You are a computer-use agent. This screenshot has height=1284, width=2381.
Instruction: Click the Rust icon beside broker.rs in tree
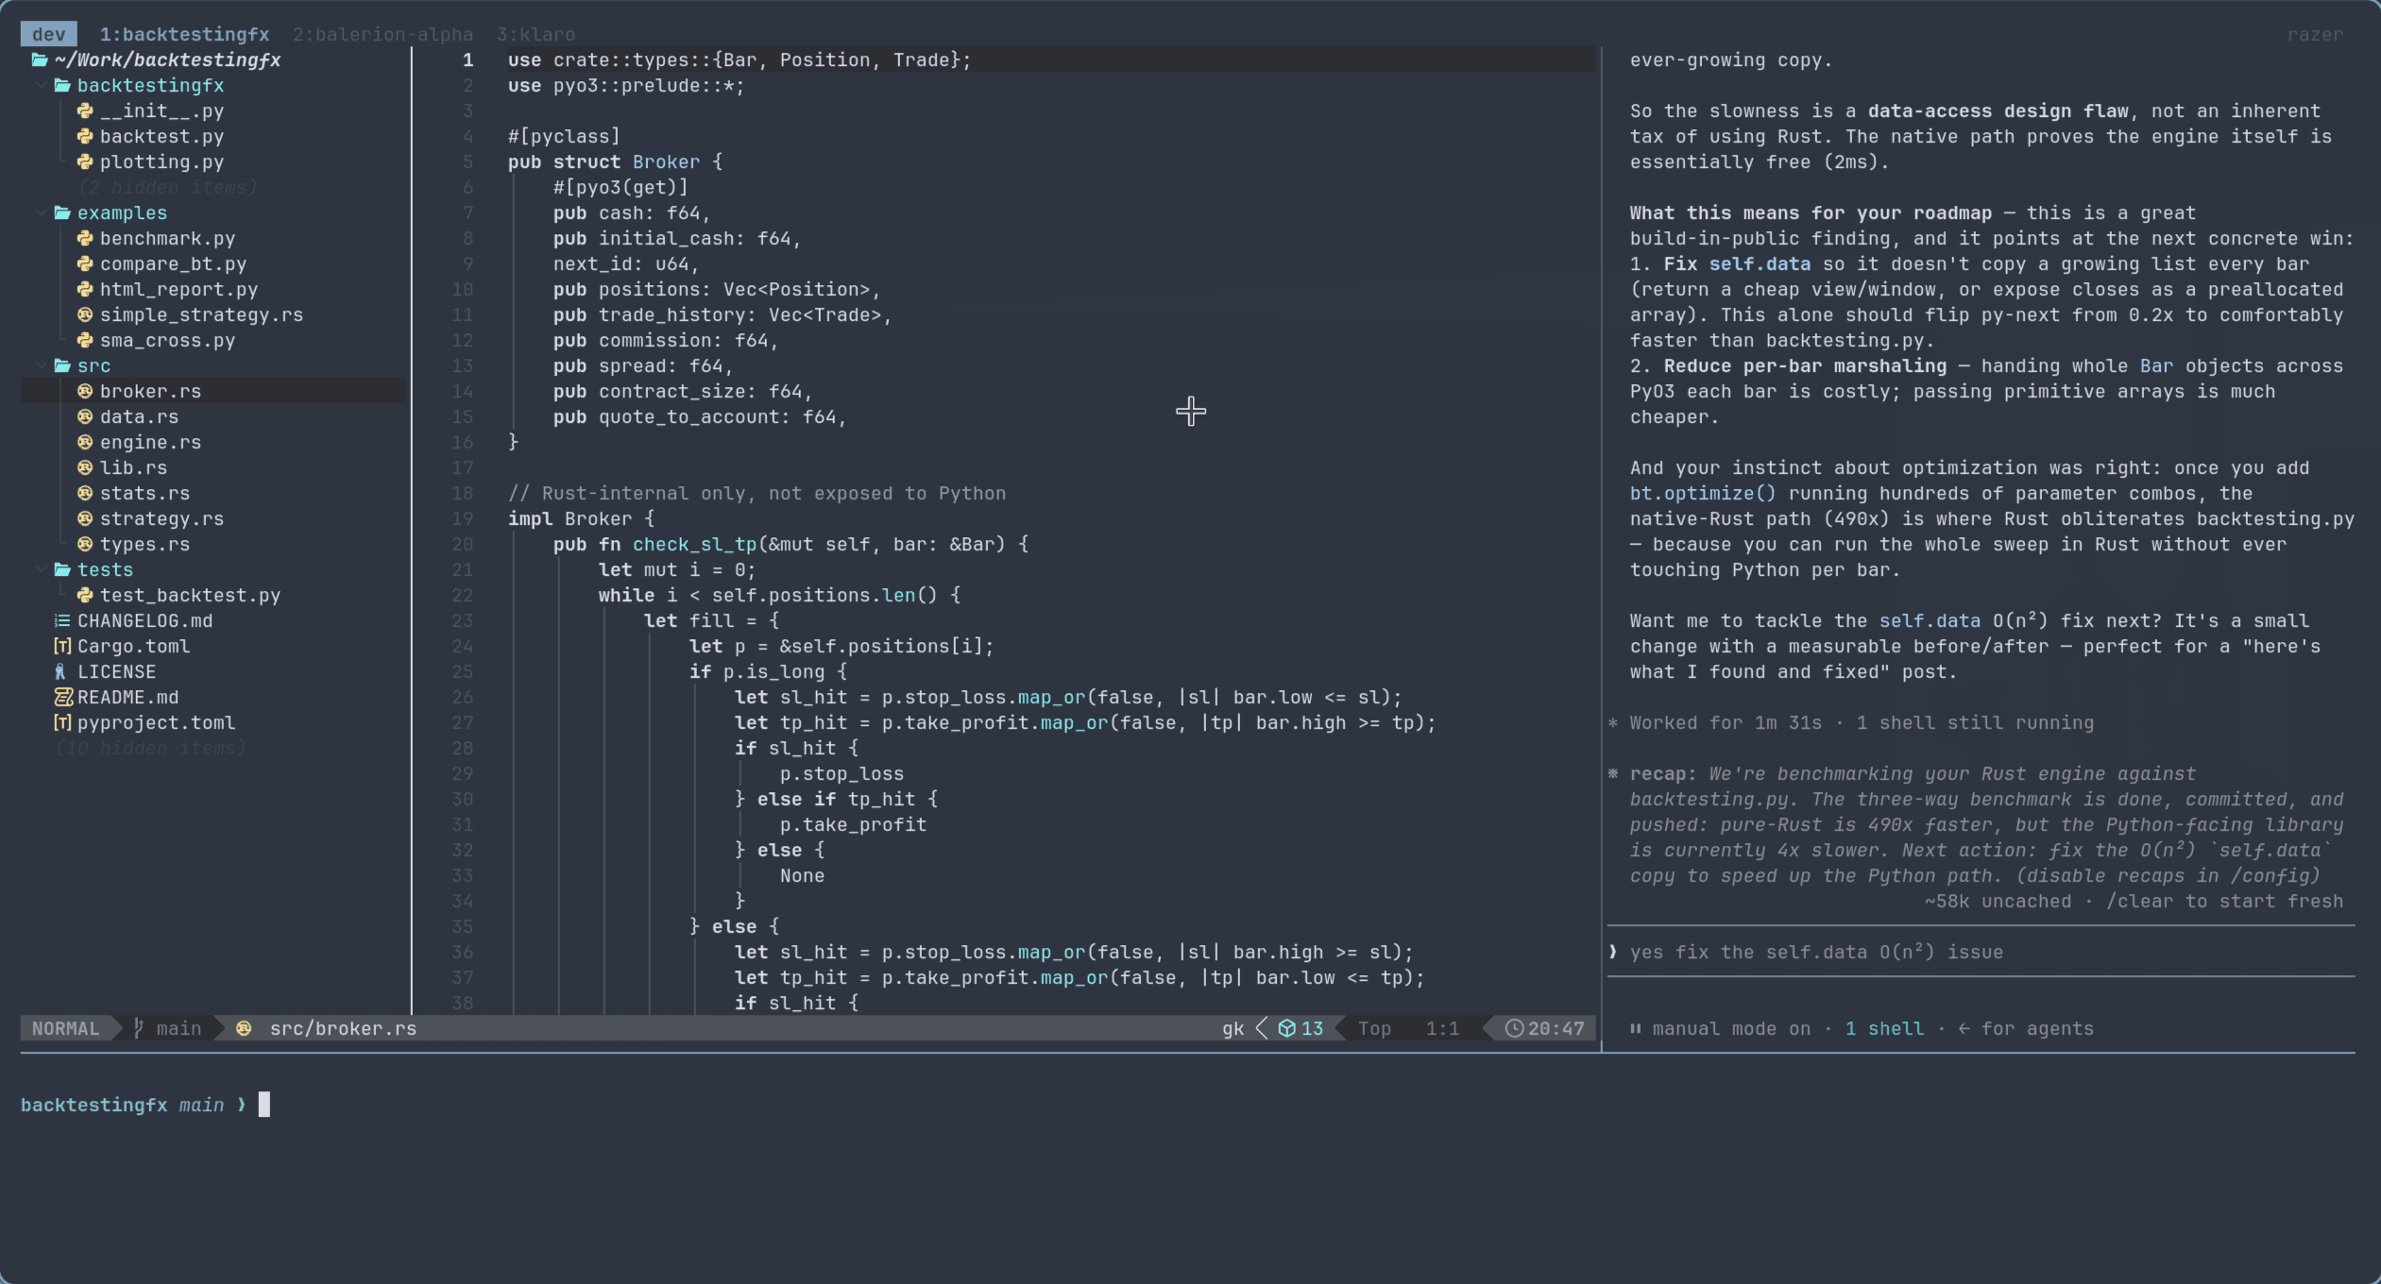[x=85, y=391]
